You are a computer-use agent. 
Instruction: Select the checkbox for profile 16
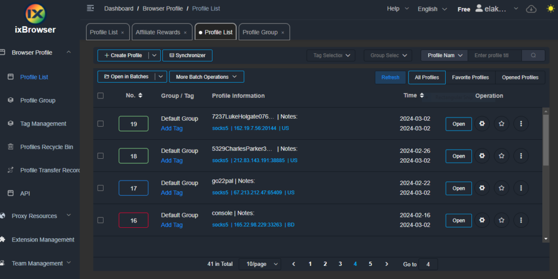point(100,220)
